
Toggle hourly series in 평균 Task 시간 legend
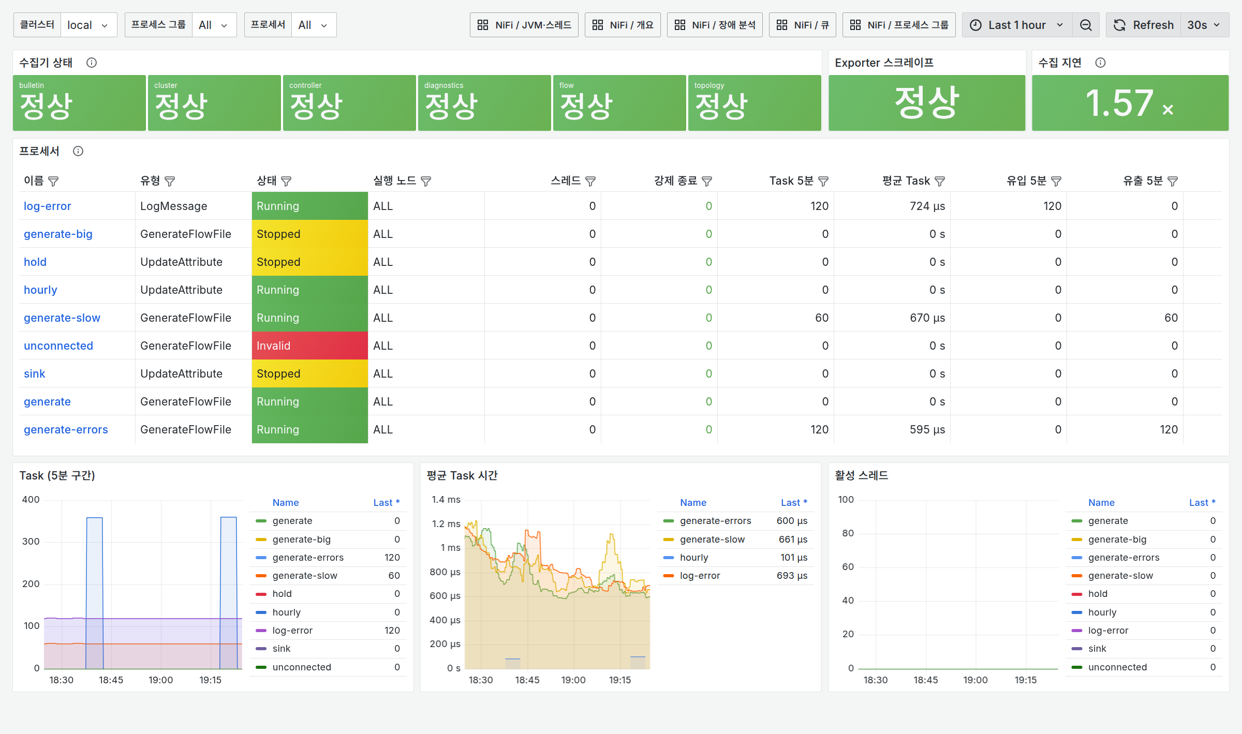click(693, 558)
